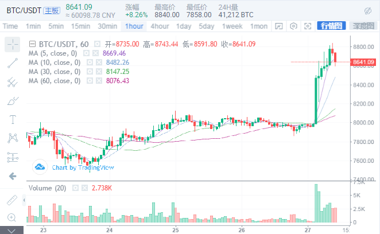
Task: Select the Text annotation tool
Action: tap(13, 120)
